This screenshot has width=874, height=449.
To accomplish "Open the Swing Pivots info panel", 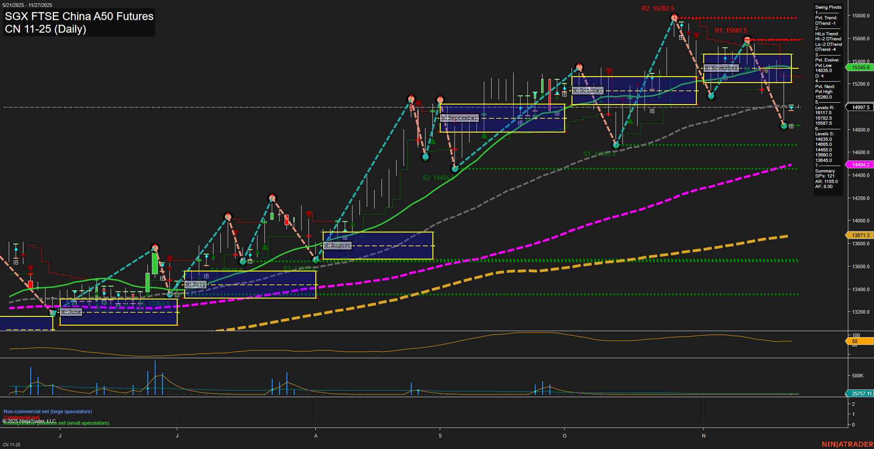I will [828, 7].
